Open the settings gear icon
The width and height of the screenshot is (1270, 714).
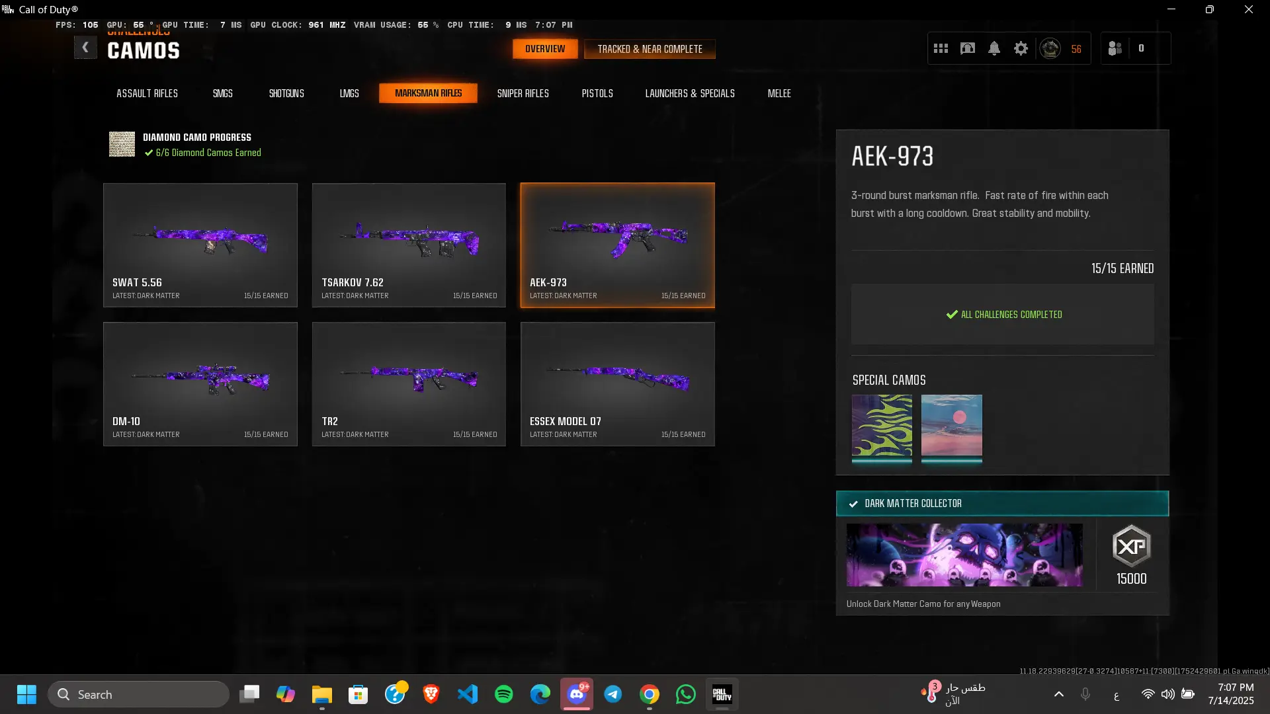click(1021, 48)
